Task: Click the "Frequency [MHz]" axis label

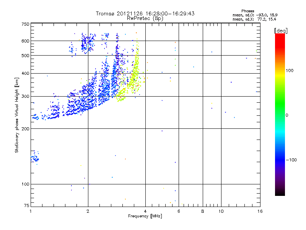Action: [x=145, y=216]
